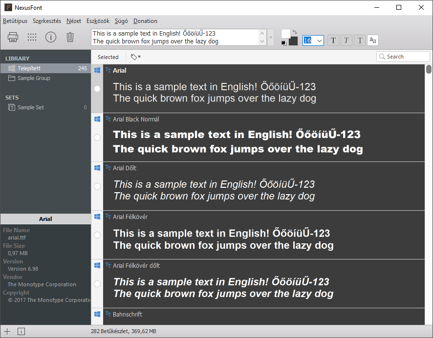Step sample text down arrow
The width and height of the screenshot is (433, 338).
(262, 41)
